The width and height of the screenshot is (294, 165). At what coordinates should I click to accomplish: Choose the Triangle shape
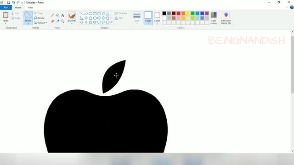107,14
